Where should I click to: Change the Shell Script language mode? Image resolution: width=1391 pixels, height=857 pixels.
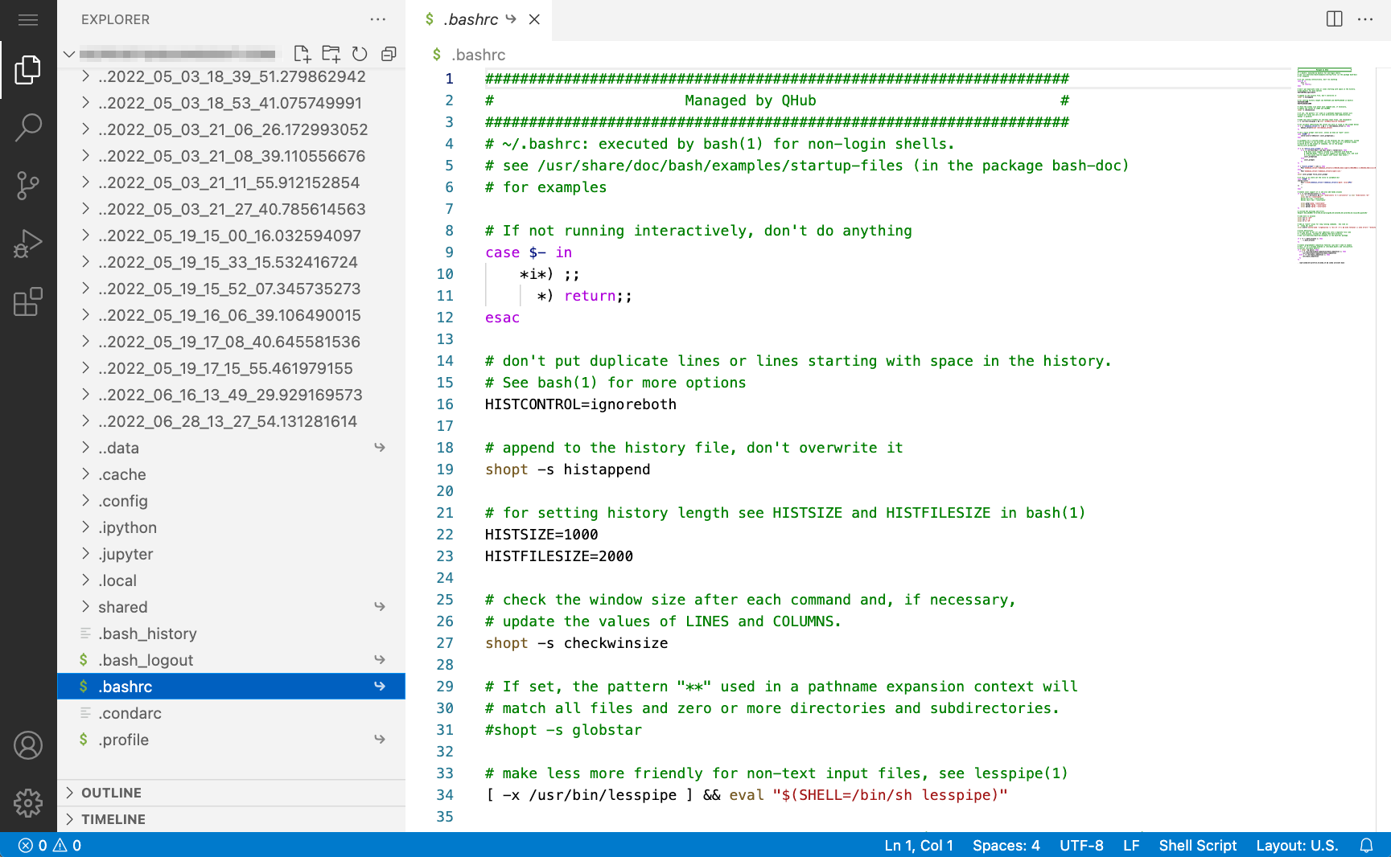click(x=1198, y=845)
